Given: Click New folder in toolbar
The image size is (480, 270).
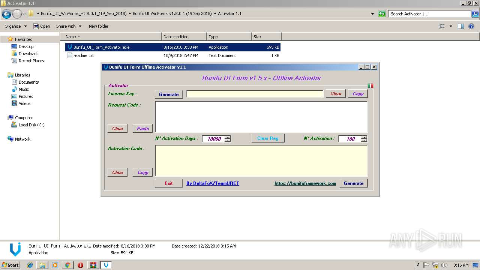Looking at the screenshot, I should 99,26.
